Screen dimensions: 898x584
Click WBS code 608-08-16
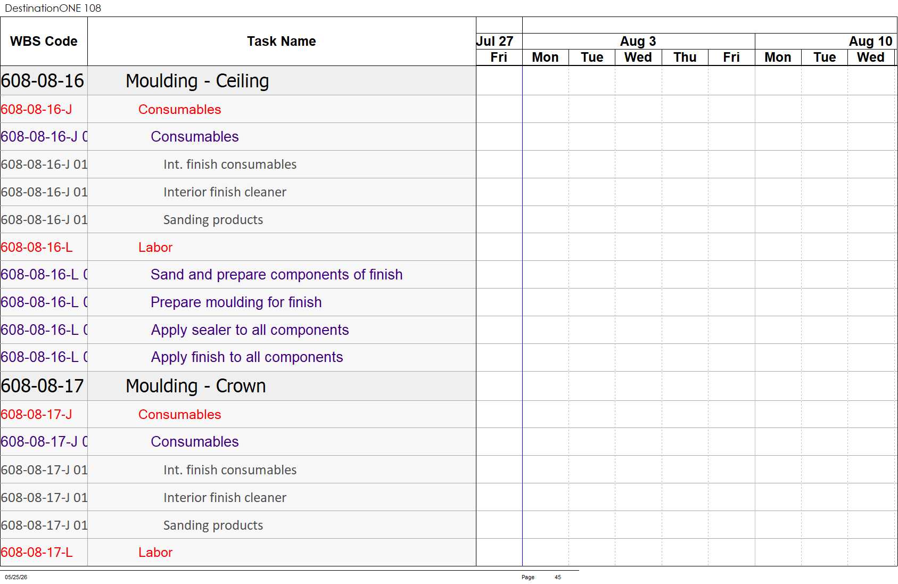43,81
